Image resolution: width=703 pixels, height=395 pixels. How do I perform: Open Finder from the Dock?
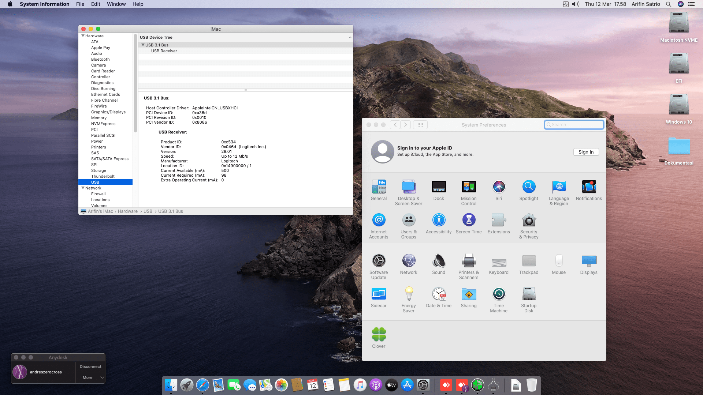click(x=171, y=385)
